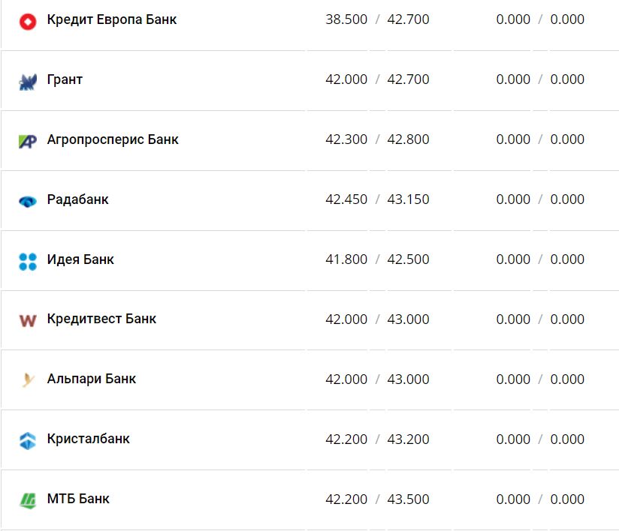Click the Кристалбанк logo icon
This screenshot has width=619, height=531.
tap(28, 440)
